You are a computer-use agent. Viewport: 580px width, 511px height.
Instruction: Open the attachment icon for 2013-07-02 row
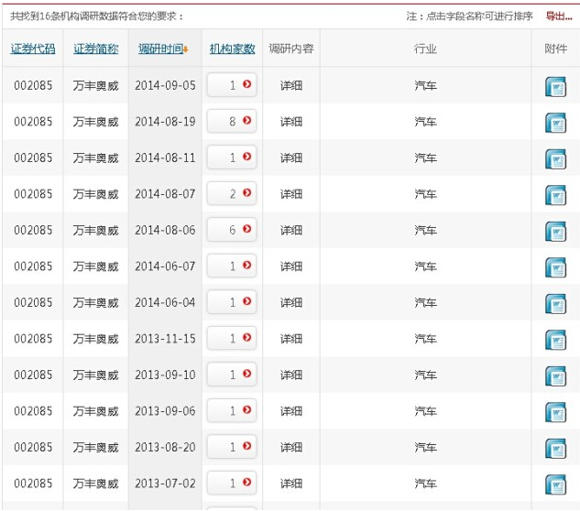click(x=555, y=484)
